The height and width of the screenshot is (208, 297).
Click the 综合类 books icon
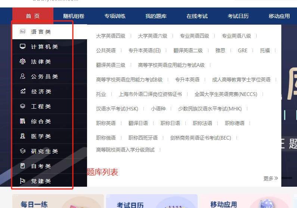pos(22,121)
